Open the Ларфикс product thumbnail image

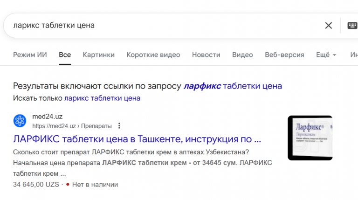310,138
